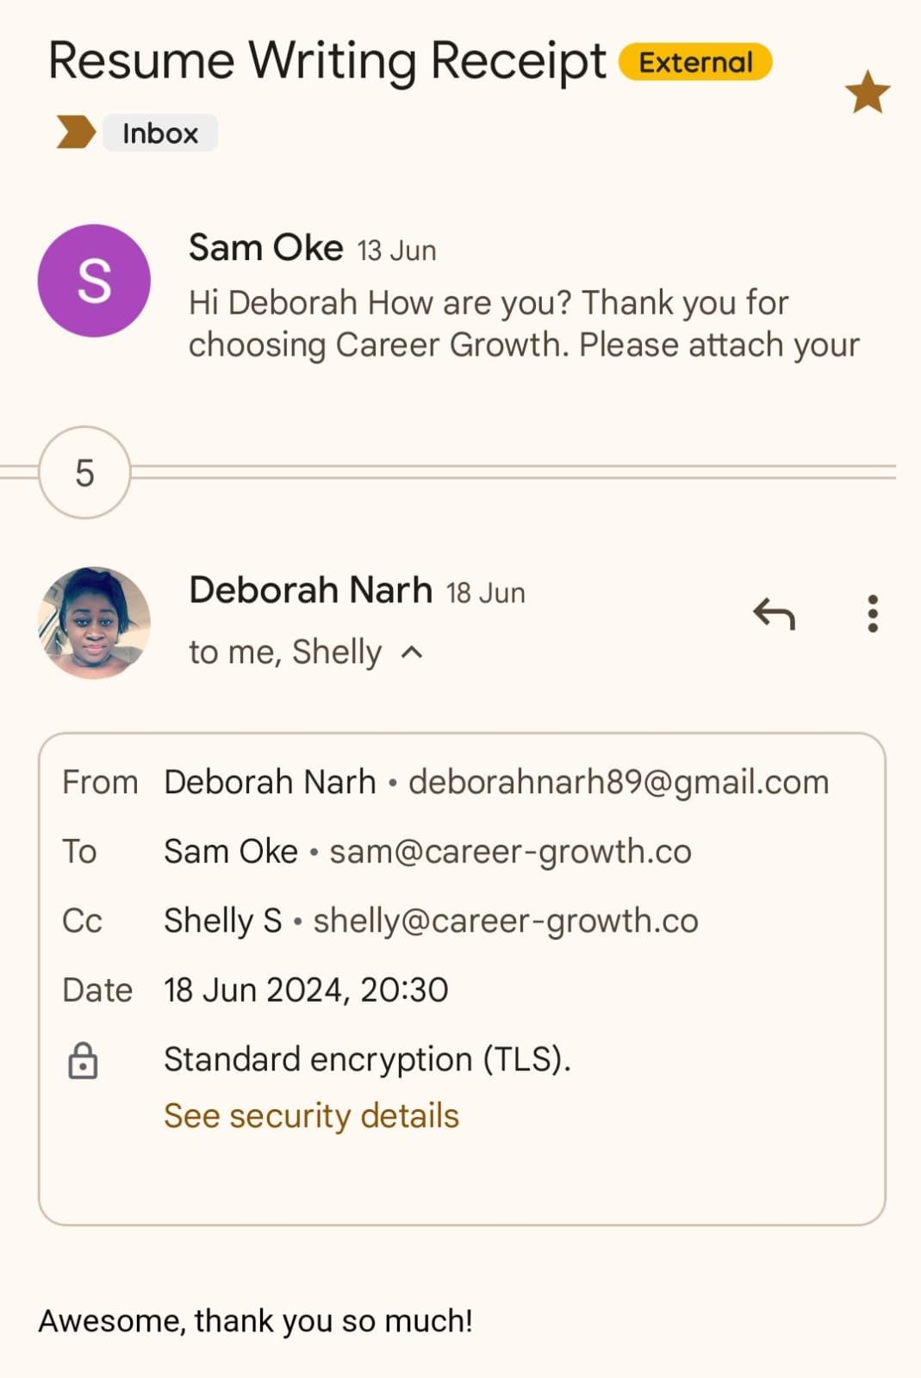
Task: Tap the yellow External badge
Action: (x=695, y=62)
